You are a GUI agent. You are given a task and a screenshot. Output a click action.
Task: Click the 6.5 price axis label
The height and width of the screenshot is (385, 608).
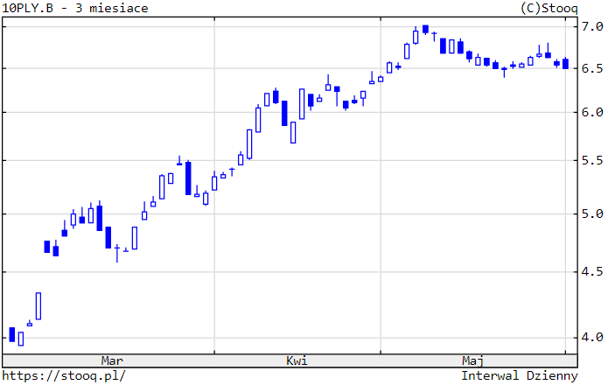tap(592, 68)
